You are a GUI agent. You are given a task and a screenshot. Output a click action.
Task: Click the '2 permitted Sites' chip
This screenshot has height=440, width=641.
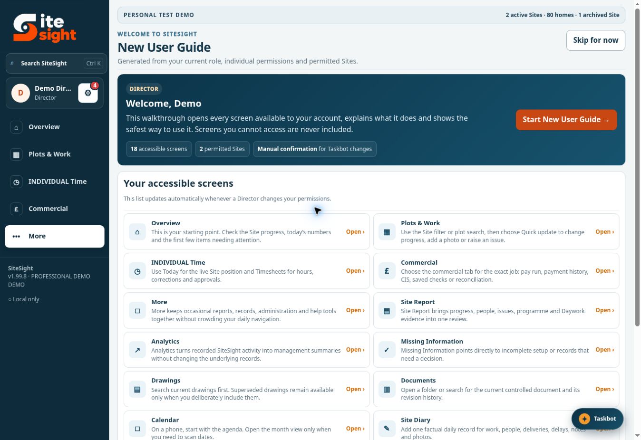tap(222, 149)
